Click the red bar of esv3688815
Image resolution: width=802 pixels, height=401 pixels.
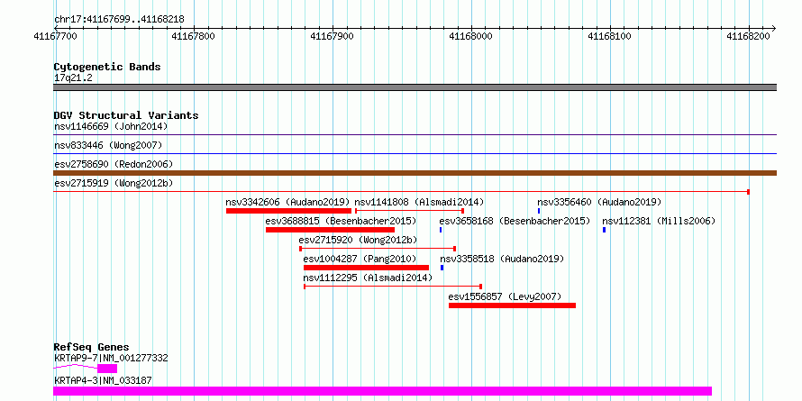[331, 230]
